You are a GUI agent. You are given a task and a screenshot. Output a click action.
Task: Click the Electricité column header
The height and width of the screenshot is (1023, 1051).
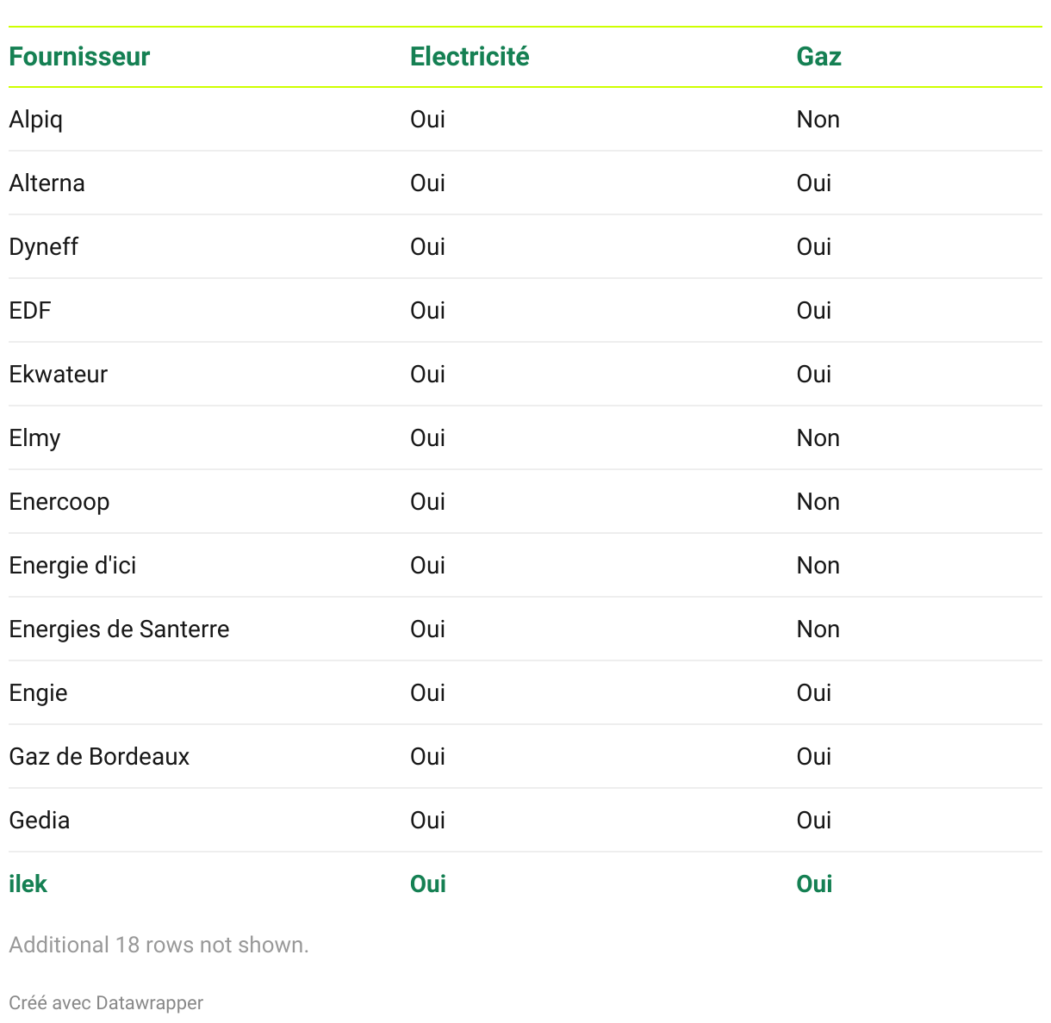click(x=470, y=57)
